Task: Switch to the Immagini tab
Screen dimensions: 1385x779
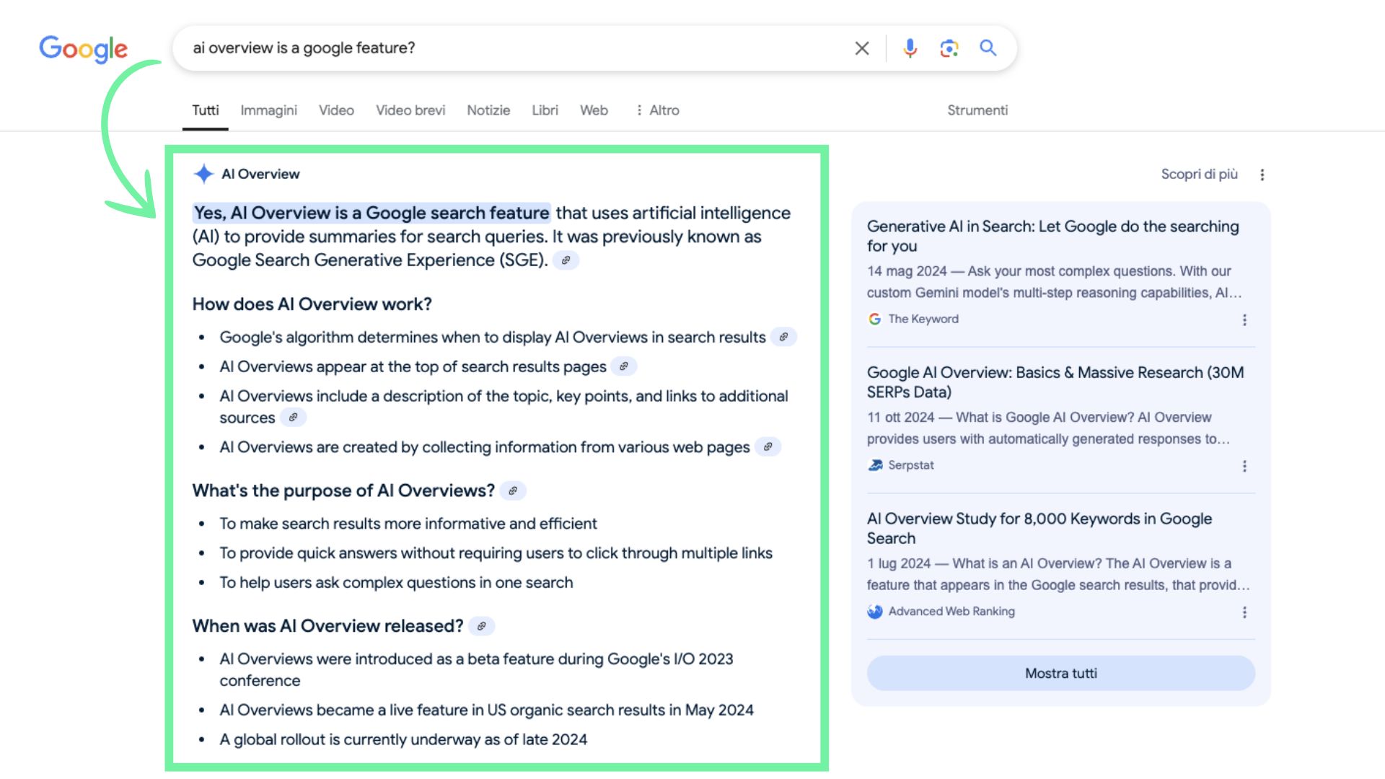Action: click(268, 110)
